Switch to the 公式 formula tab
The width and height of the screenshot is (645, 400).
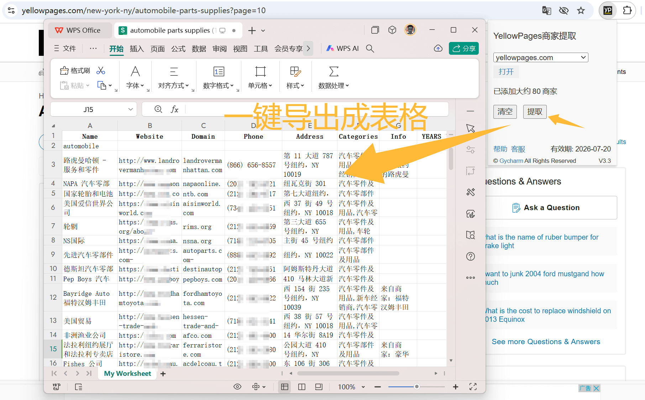[178, 49]
